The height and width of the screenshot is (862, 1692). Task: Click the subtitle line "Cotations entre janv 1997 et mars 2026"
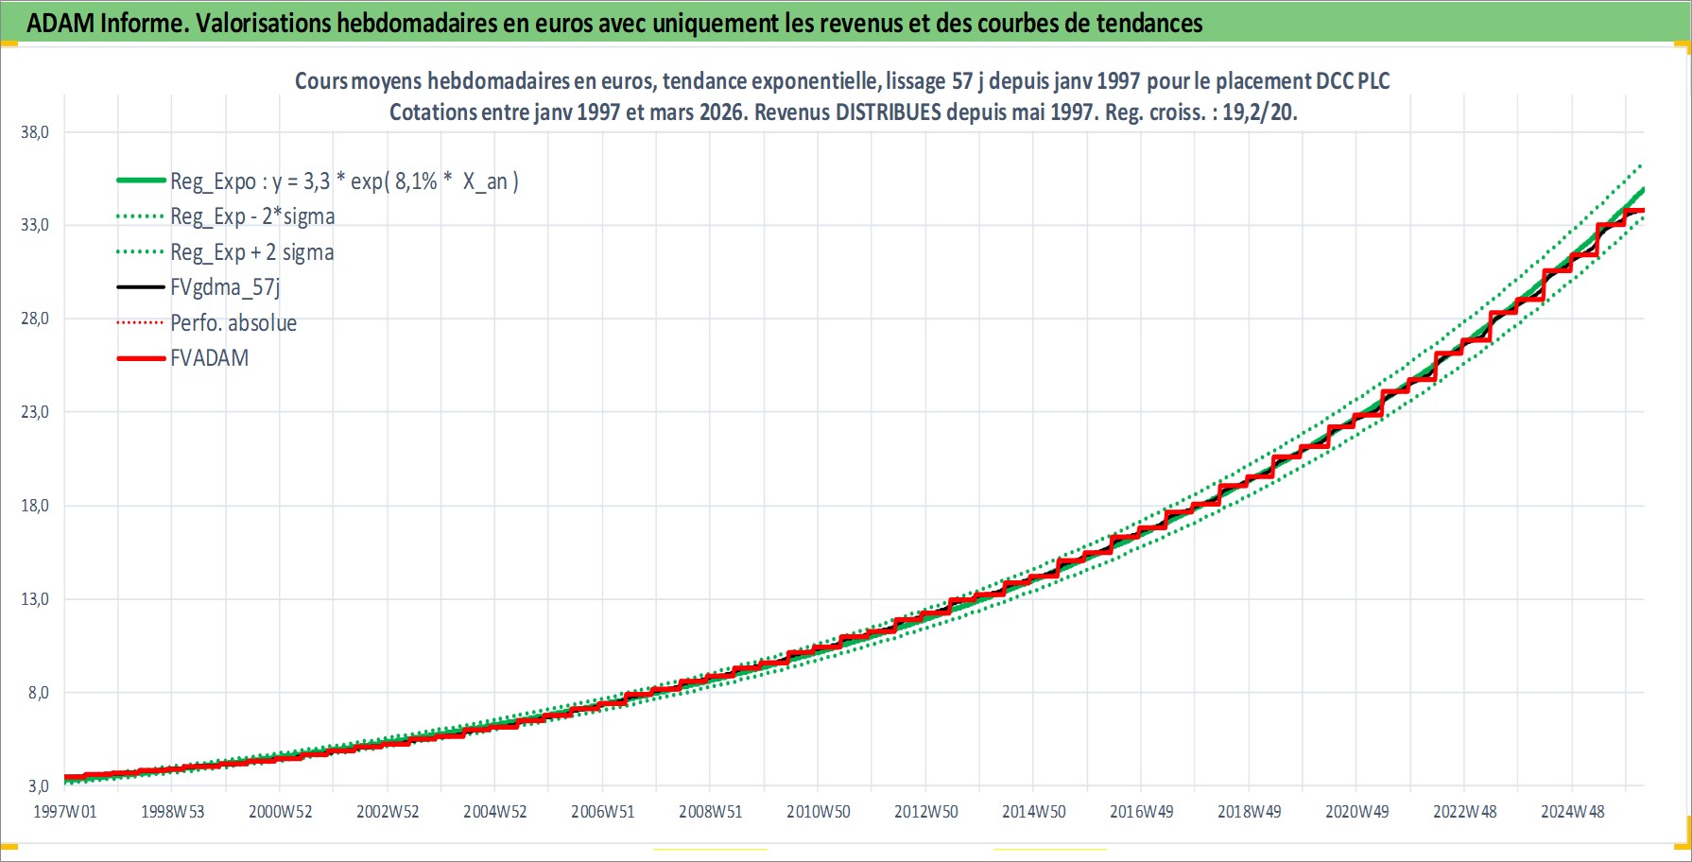click(x=843, y=112)
